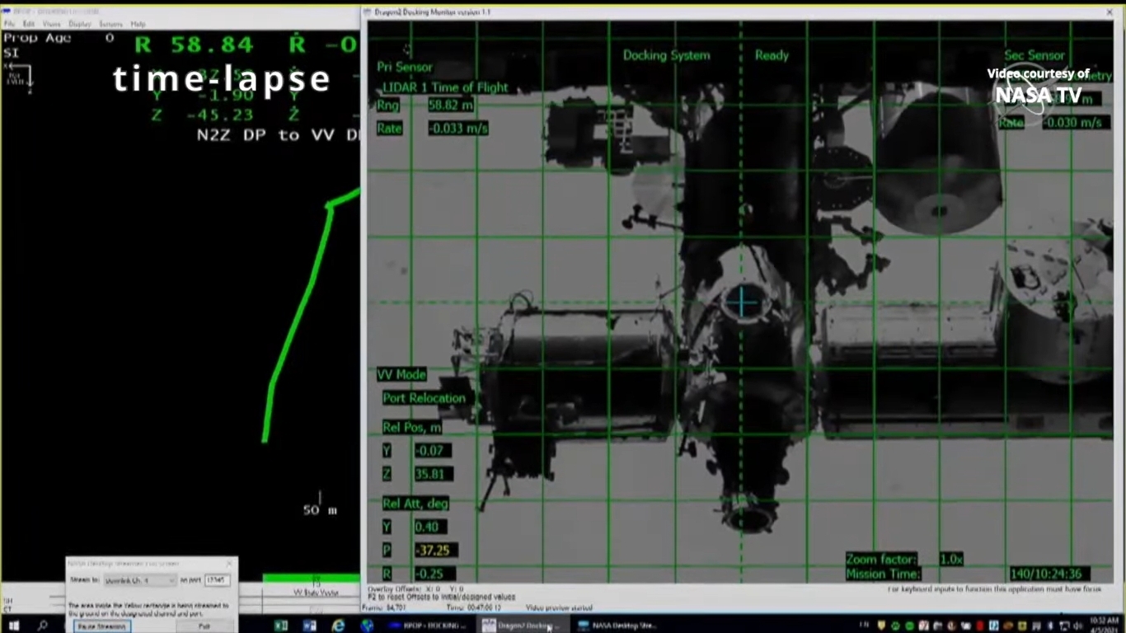The width and height of the screenshot is (1126, 633).
Task: Click the 'Ready' status text
Action: coord(772,55)
